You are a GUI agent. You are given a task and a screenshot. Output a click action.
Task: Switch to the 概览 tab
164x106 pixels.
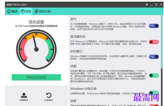tap(12, 11)
